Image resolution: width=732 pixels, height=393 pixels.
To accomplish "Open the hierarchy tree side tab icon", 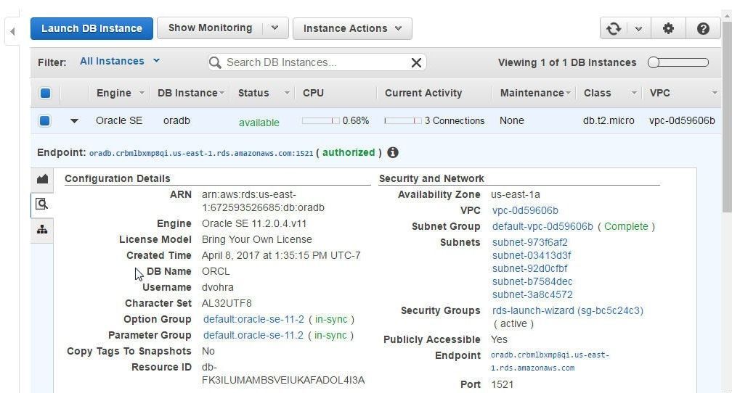I will pos(42,229).
